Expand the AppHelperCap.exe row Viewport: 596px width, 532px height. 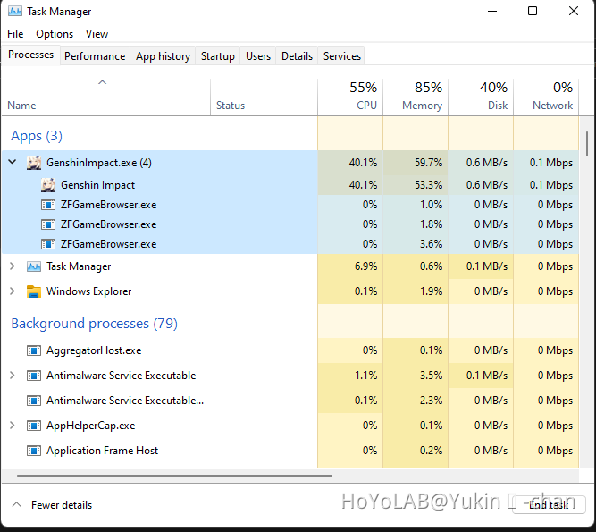(13, 425)
